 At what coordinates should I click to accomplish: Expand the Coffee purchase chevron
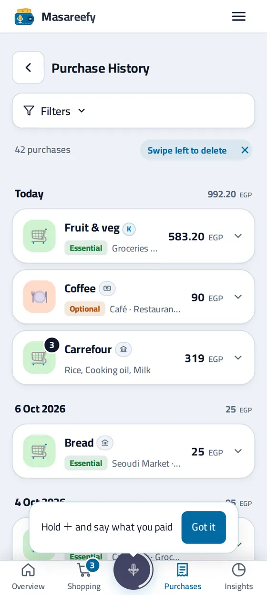(x=238, y=297)
